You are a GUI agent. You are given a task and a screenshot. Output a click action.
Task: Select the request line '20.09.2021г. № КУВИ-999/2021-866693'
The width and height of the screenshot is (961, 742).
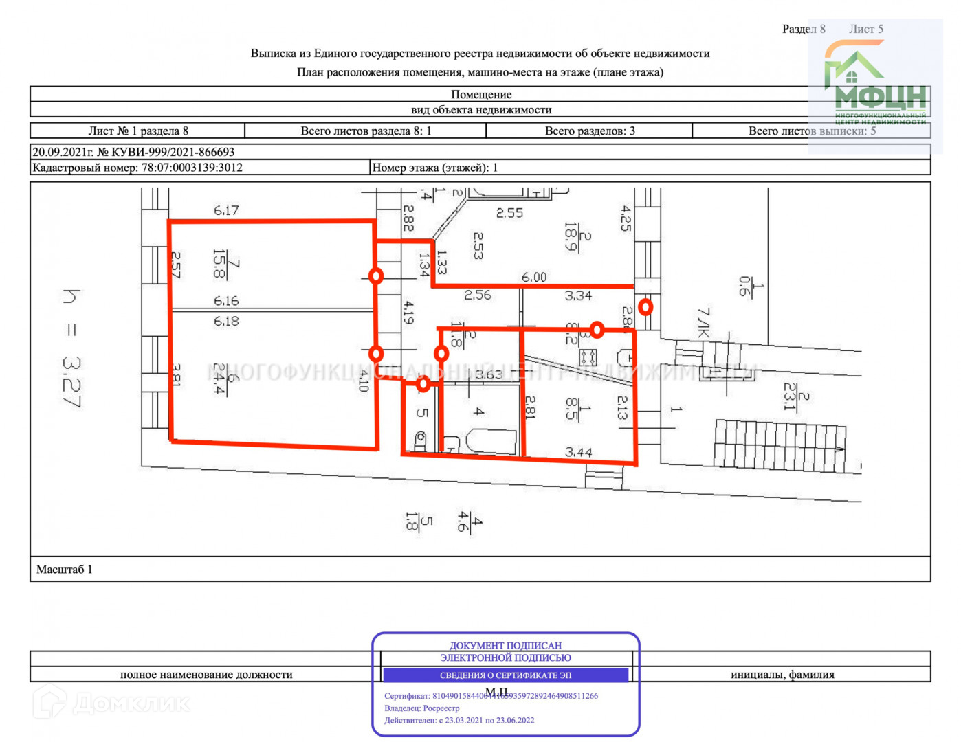coord(134,152)
